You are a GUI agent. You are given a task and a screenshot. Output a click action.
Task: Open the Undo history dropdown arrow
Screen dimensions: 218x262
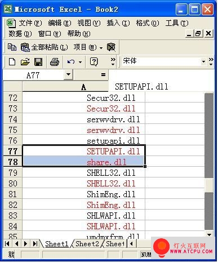coord(80,62)
